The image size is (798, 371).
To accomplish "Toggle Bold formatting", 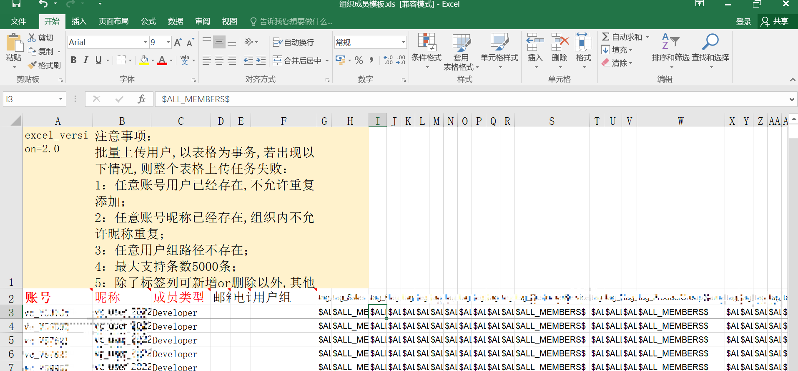I will click(74, 60).
